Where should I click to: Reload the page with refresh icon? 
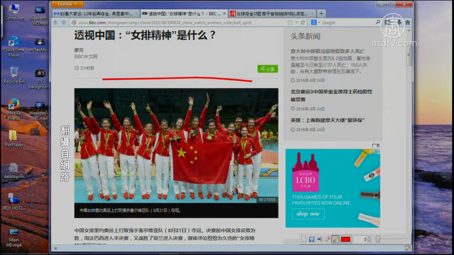[303, 22]
